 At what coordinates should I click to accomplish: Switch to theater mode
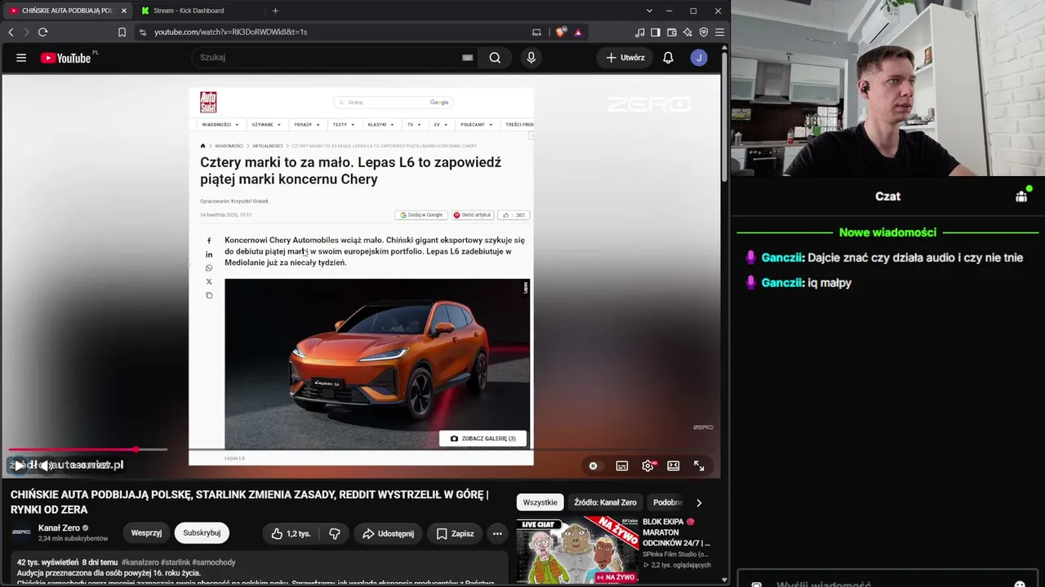point(674,466)
